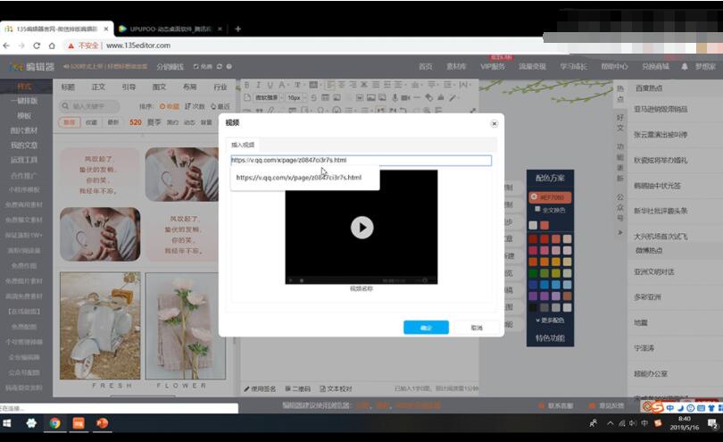Focus the video URL input field
Screen dimensions: 723x442
tap(361, 160)
